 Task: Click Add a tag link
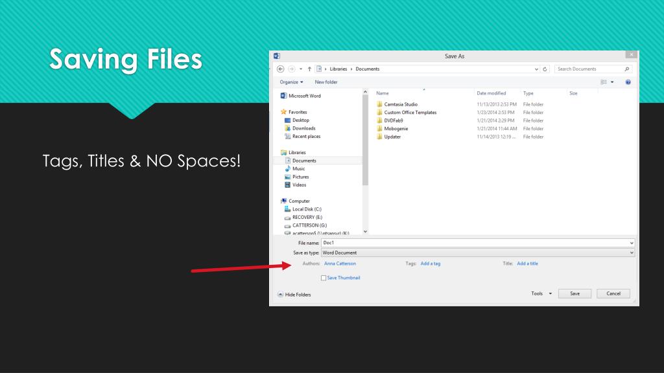click(x=431, y=264)
